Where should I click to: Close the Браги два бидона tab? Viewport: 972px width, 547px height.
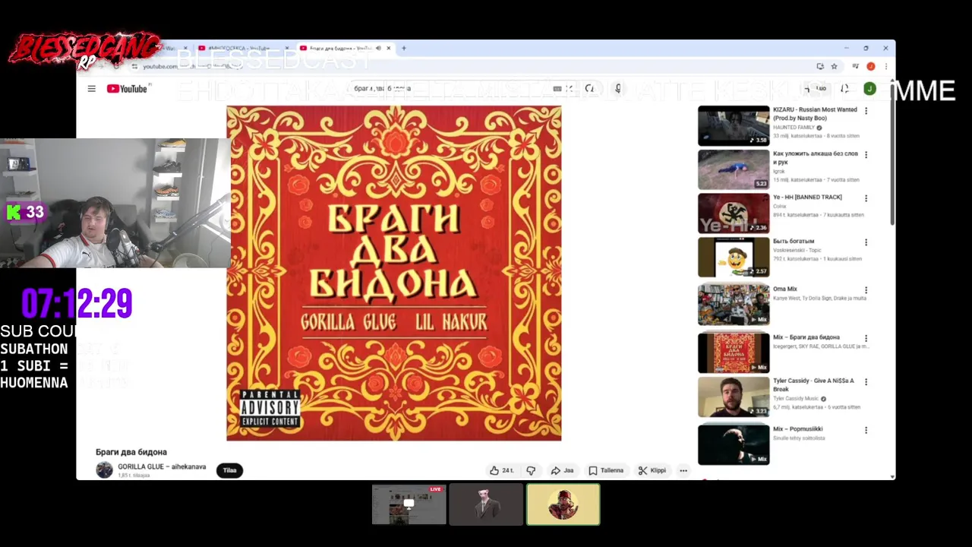point(388,49)
